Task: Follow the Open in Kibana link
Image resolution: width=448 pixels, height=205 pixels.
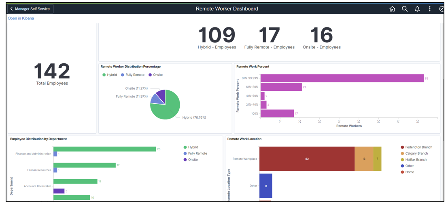Action: coord(21,19)
